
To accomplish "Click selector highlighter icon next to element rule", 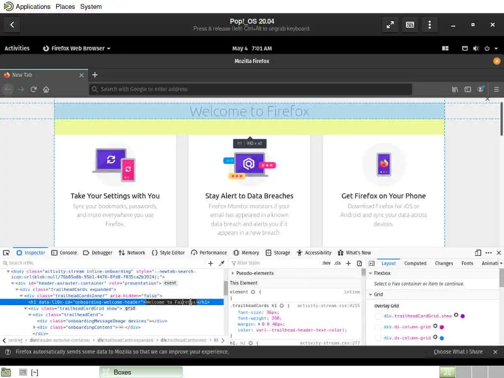I will [x=253, y=292].
